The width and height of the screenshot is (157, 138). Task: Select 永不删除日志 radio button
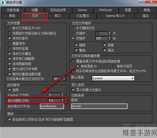click(x=73, y=28)
